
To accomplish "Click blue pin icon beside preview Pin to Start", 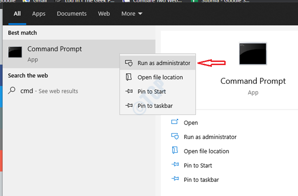I will pos(175,164).
